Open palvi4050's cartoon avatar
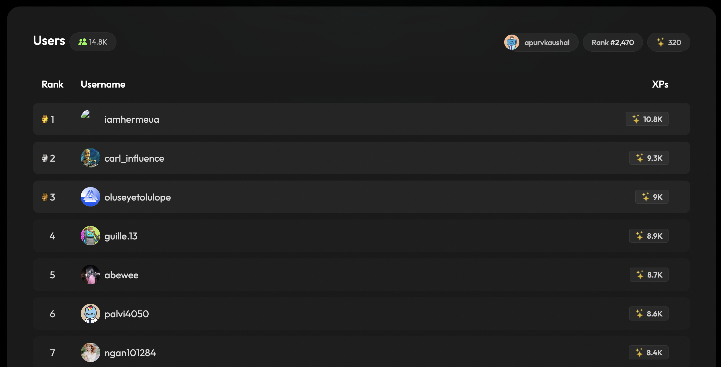This screenshot has width=721, height=367. coord(91,313)
